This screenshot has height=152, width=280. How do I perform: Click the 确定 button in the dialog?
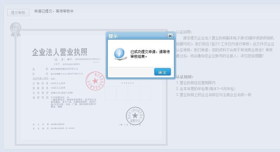[162, 72]
